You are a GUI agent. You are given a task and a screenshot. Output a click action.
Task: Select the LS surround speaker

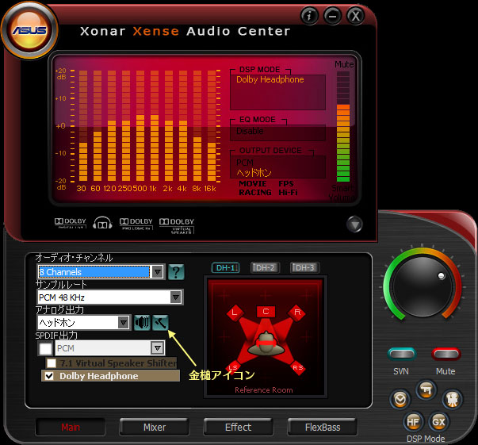pyautogui.click(x=233, y=367)
